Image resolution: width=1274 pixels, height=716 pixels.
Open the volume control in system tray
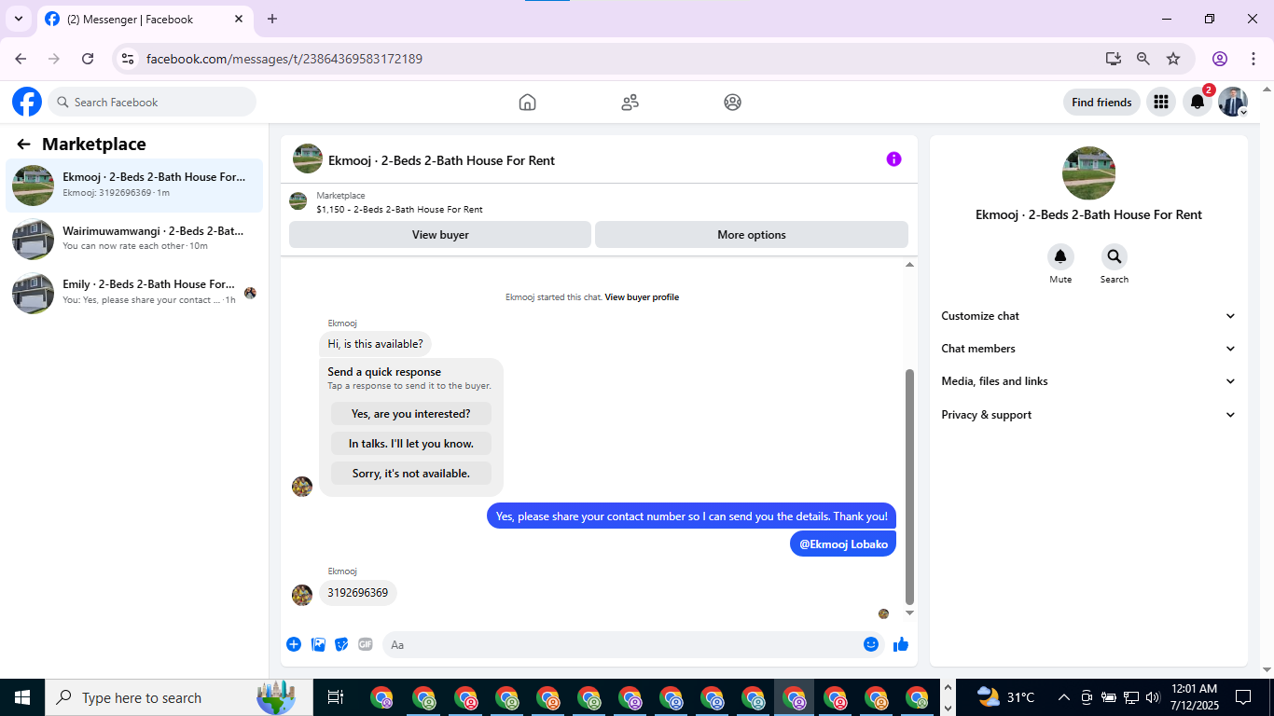(x=1153, y=697)
